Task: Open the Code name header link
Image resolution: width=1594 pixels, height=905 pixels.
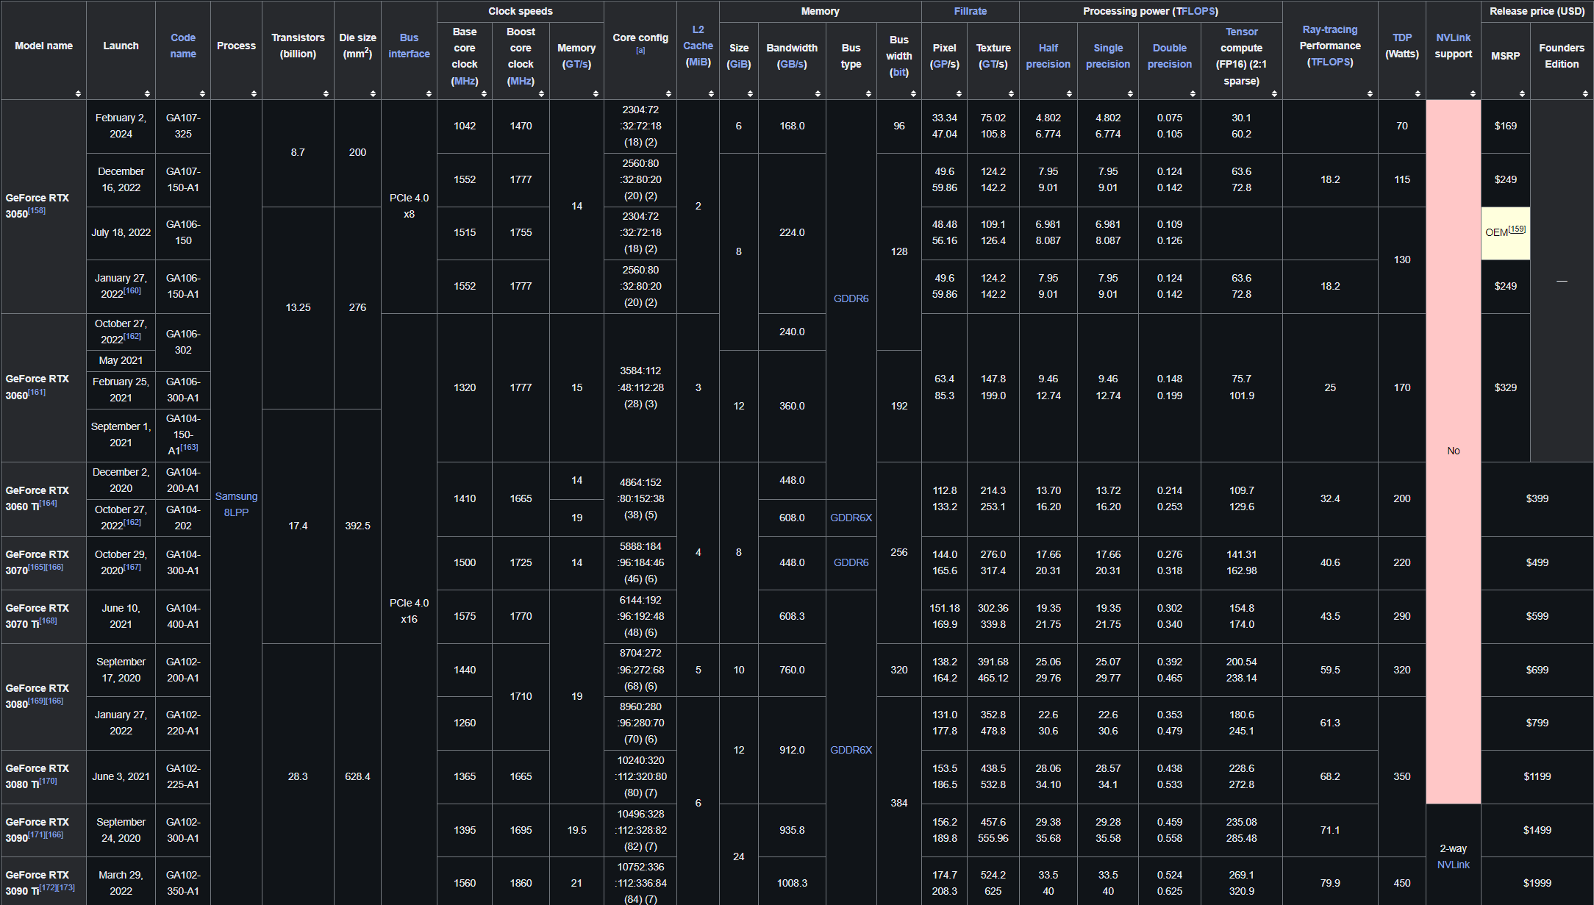Action: [183, 46]
